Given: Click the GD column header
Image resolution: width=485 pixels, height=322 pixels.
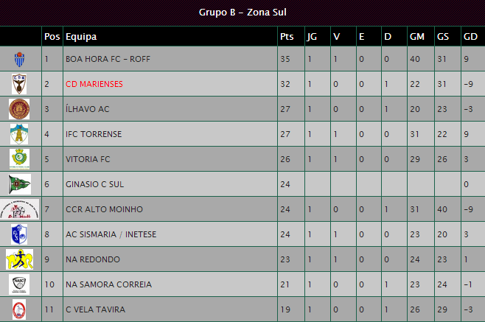Looking at the screenshot, I should click(x=470, y=37).
